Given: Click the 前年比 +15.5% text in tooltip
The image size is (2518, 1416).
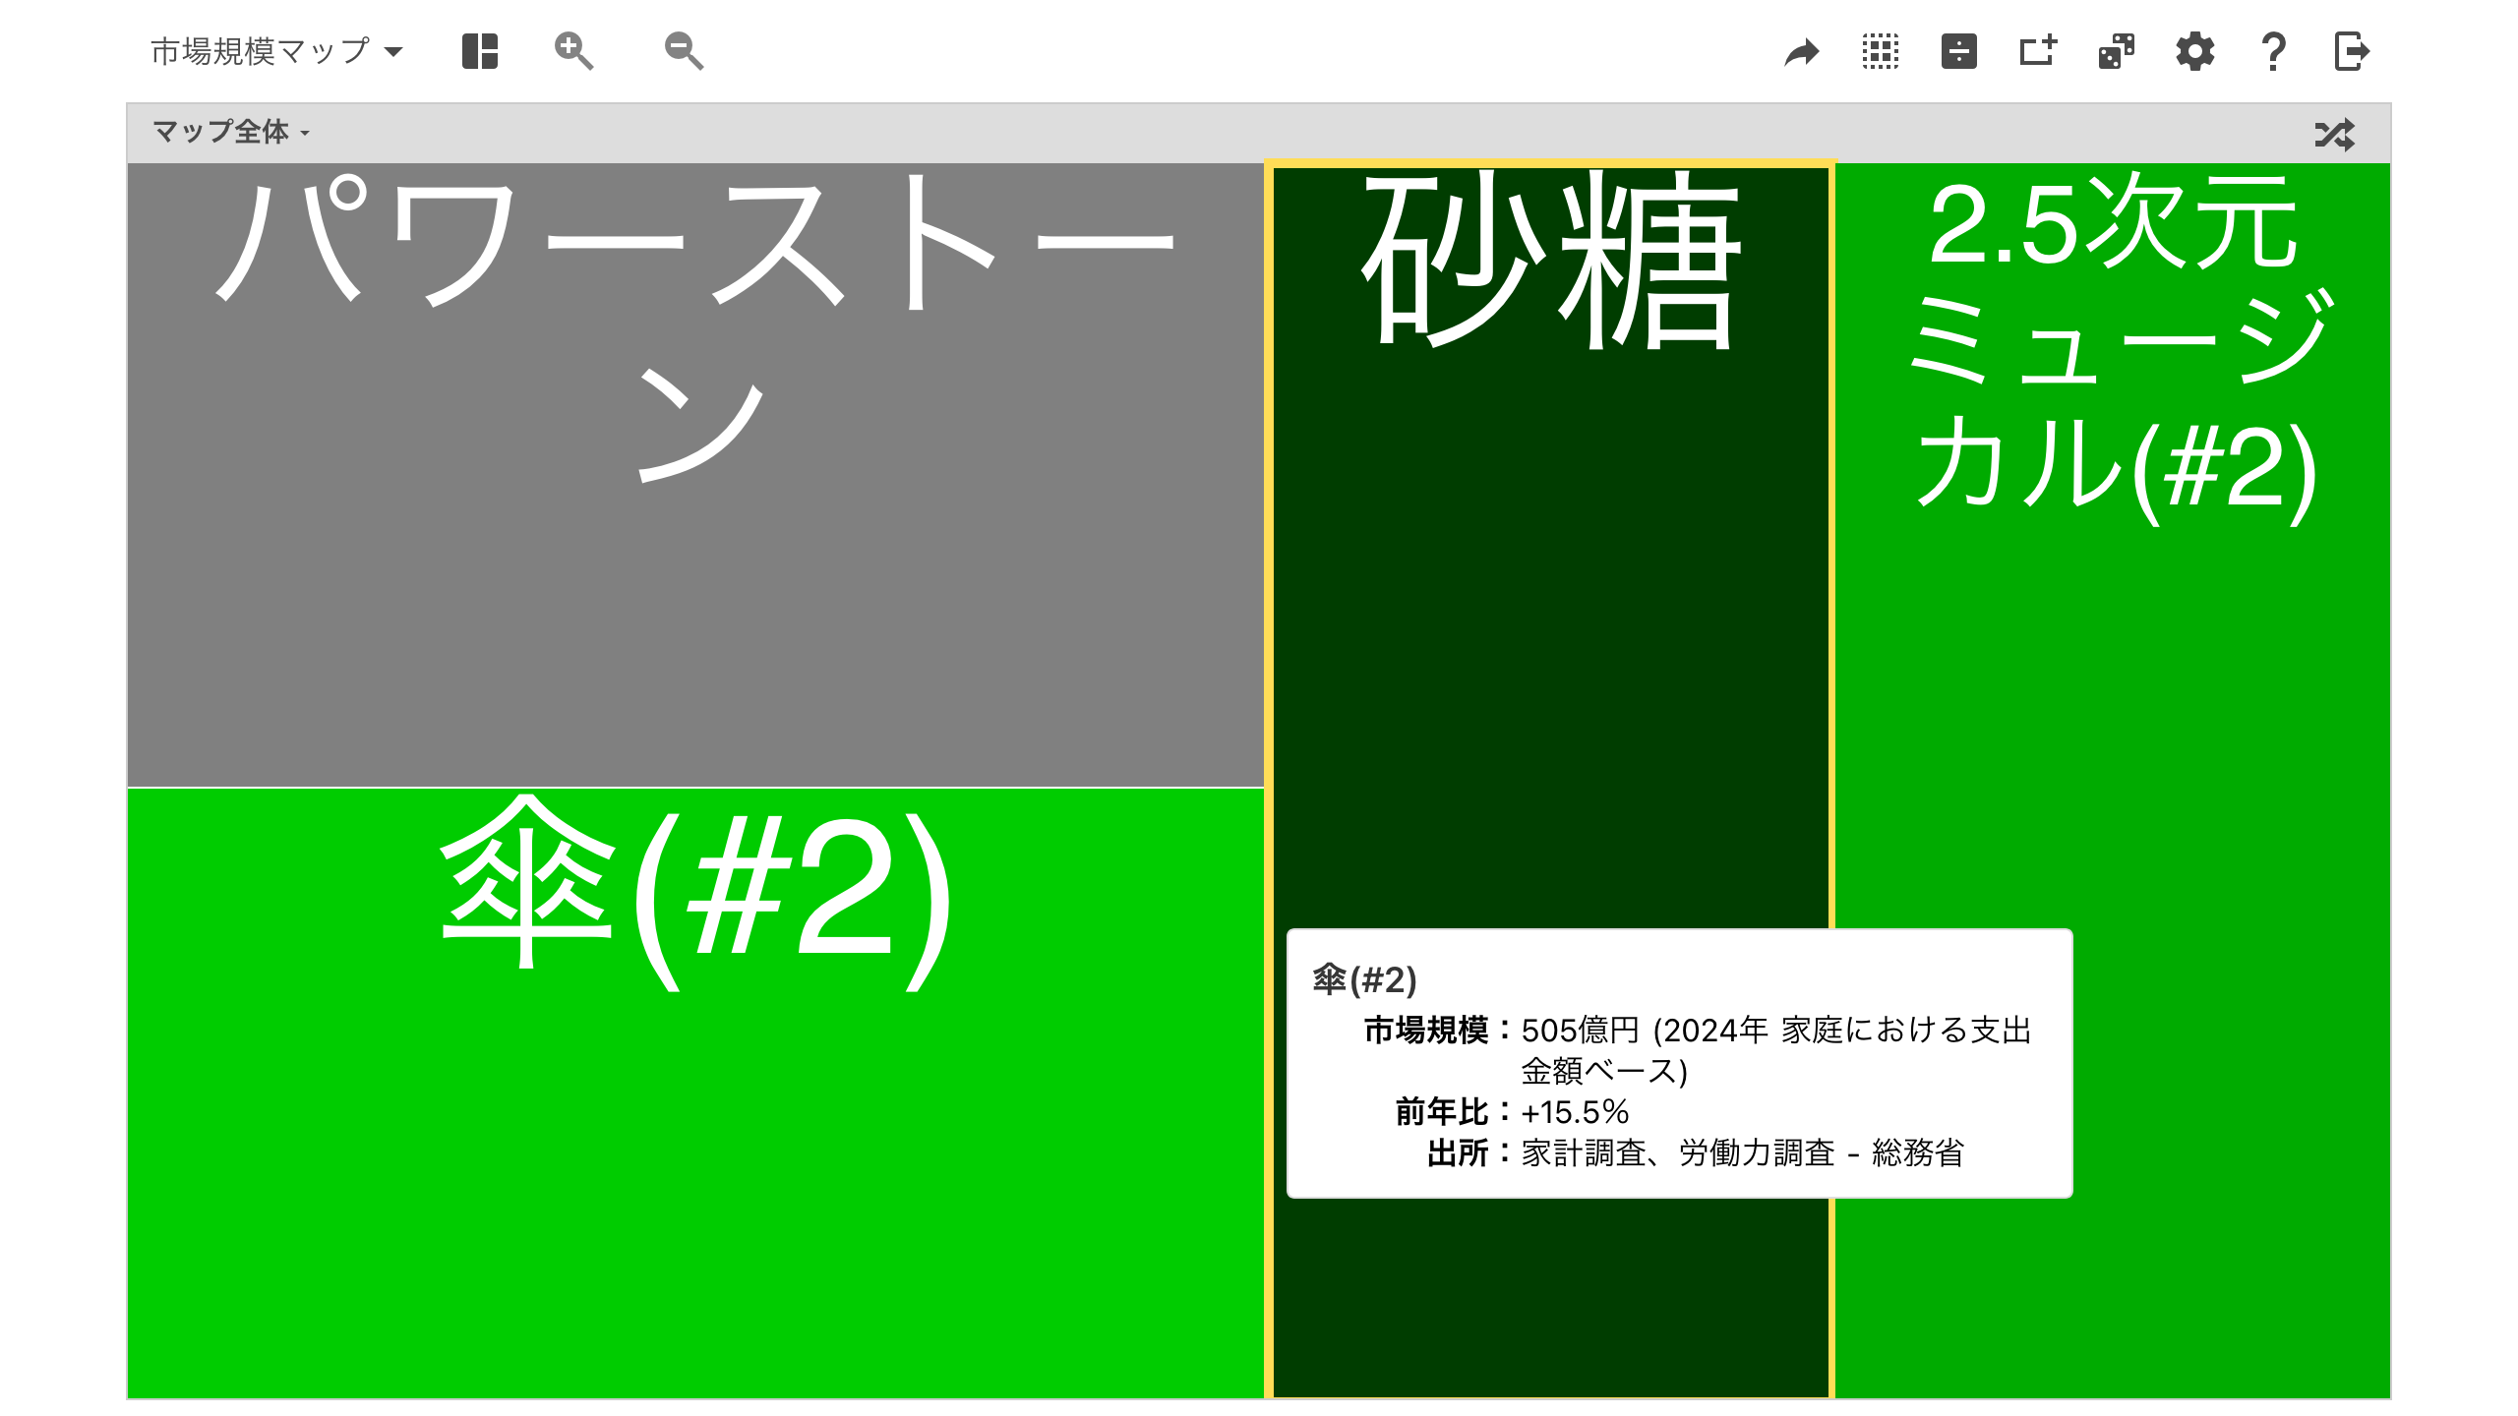Looking at the screenshot, I should point(1575,1112).
